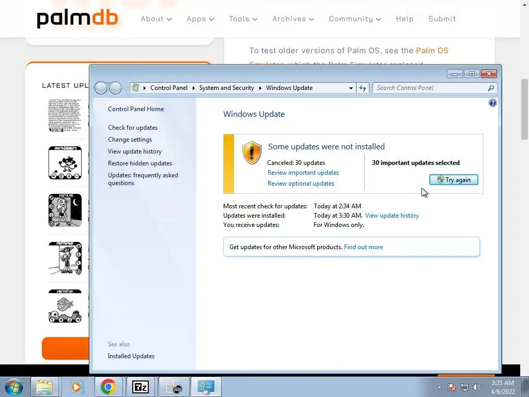
Task: Click System and Security in the breadcrumb
Action: 227,88
